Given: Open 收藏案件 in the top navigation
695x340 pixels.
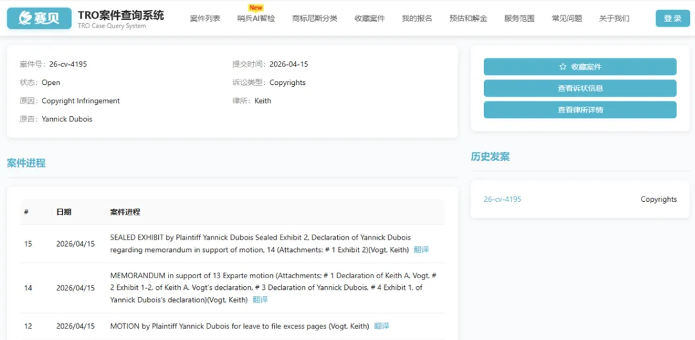Looking at the screenshot, I should coord(369,19).
